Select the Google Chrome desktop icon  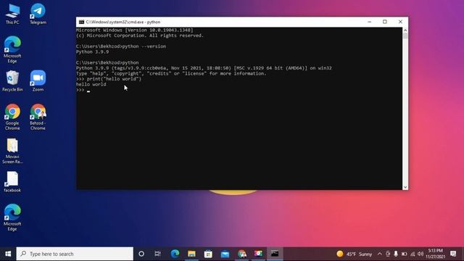tap(12, 117)
